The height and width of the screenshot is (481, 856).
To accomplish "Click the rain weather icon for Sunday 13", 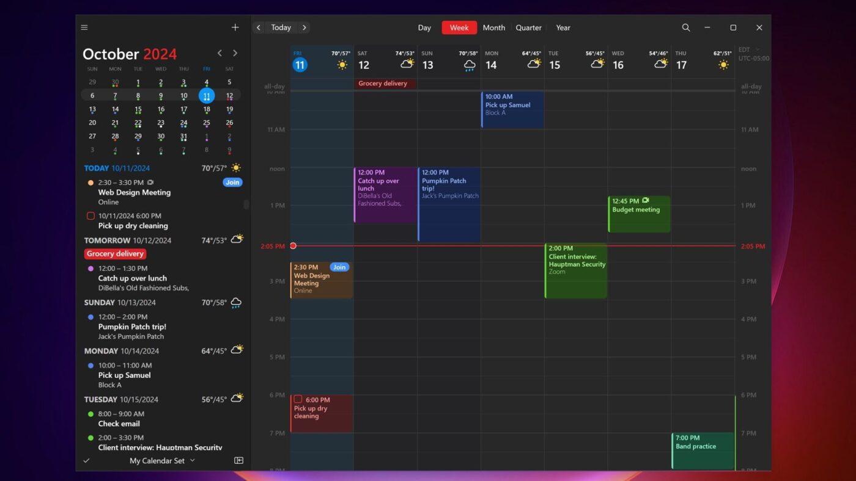I will tap(470, 65).
